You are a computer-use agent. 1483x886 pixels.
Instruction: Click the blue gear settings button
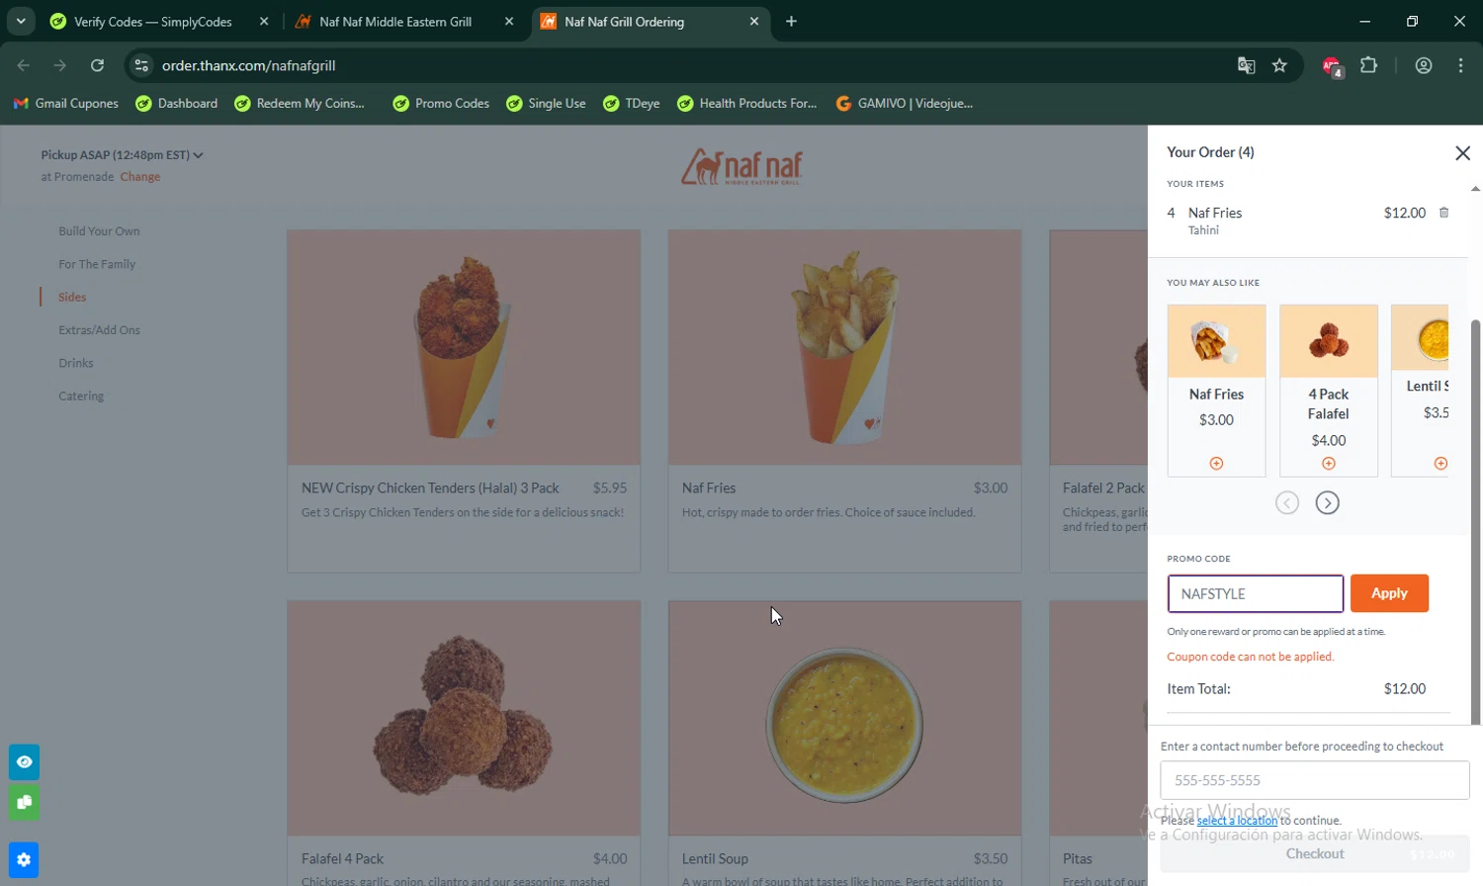25,860
